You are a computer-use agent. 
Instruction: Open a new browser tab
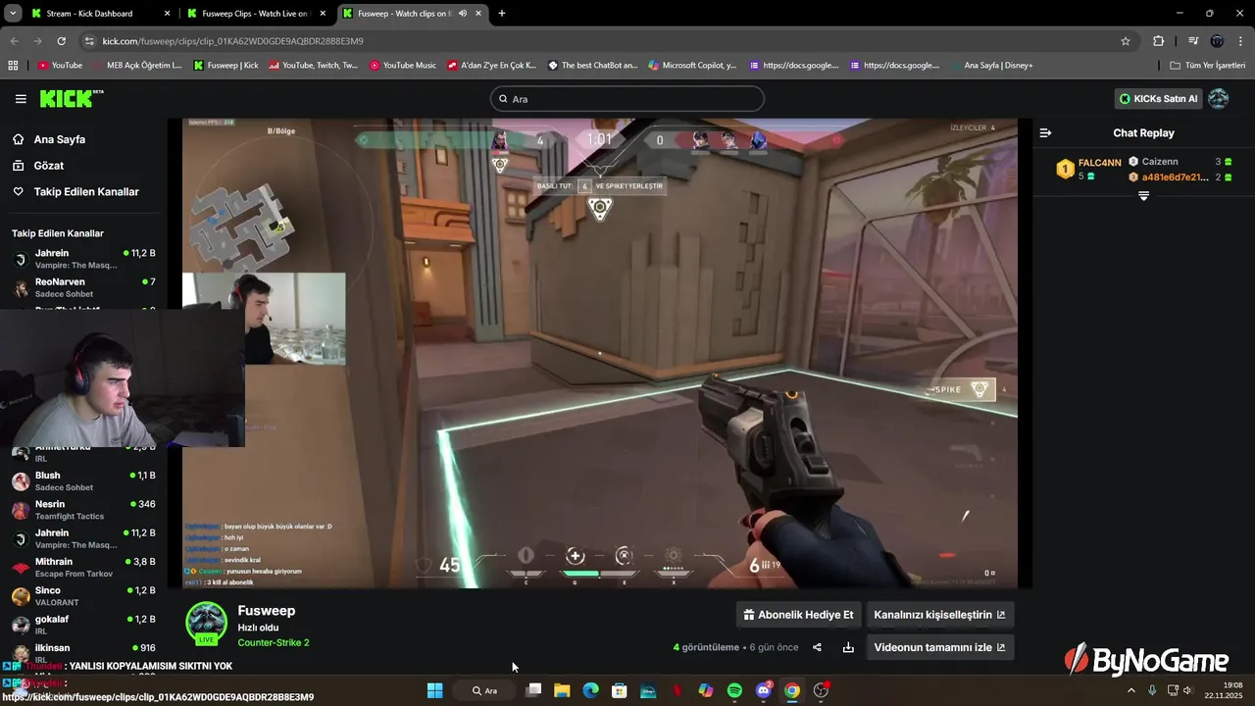click(502, 14)
